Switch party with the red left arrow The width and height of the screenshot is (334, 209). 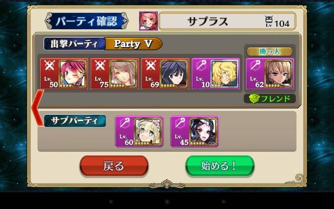pyautogui.click(x=38, y=108)
